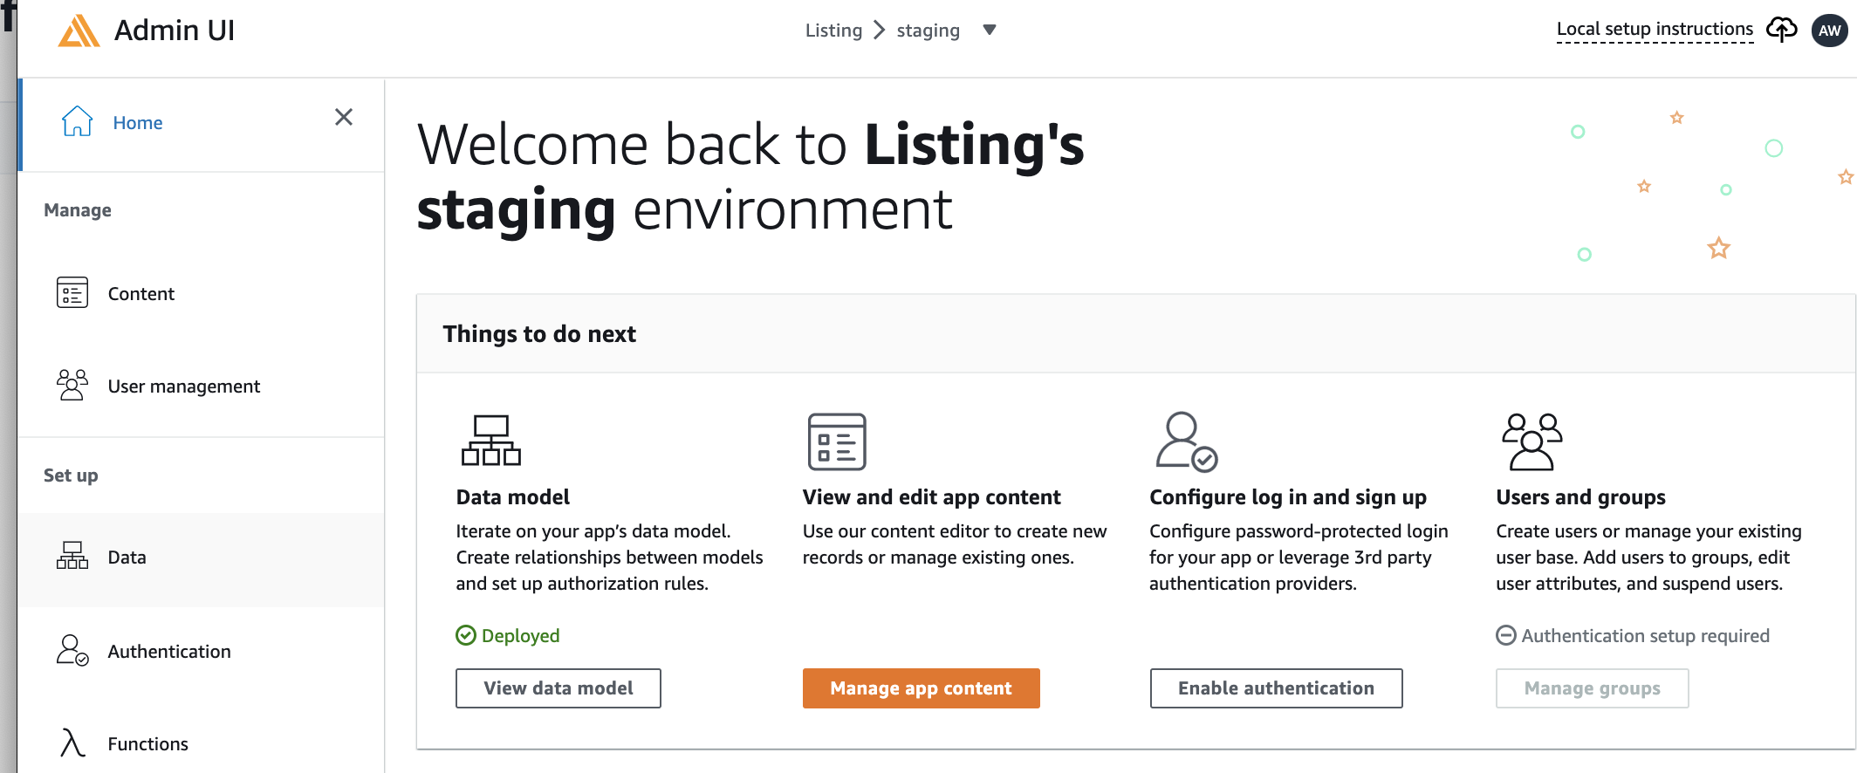This screenshot has width=1857, height=773.
Task: Click the Manage app content orange button
Action: (x=921, y=687)
